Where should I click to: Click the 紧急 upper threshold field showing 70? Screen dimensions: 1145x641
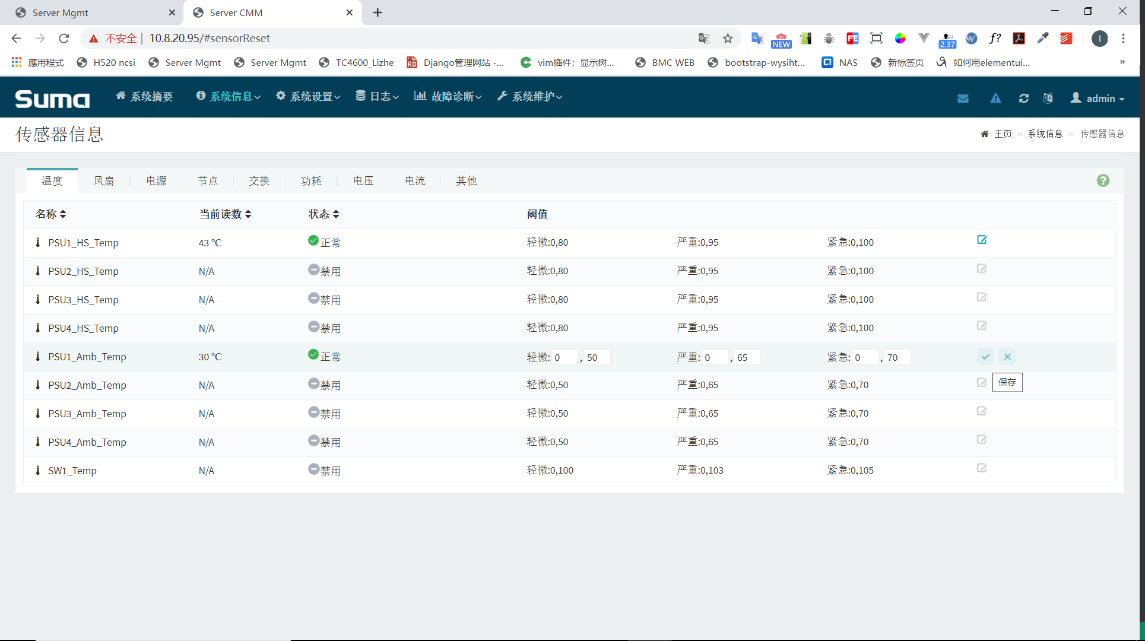tap(897, 357)
